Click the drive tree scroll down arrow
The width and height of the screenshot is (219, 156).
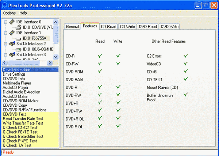tap(55, 57)
